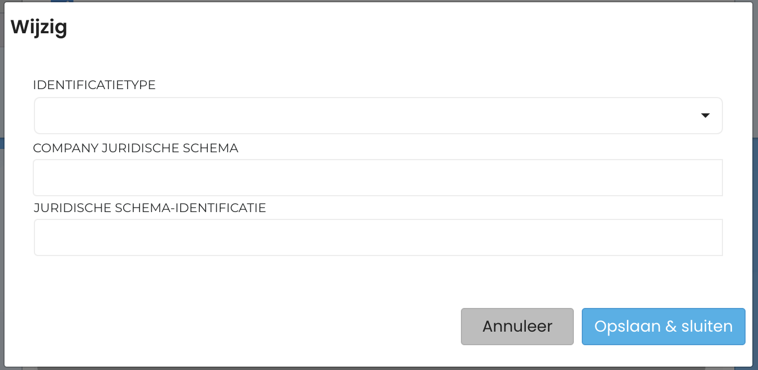Click Opslaan & sluiten
Viewport: 758px width, 370px height.
(663, 326)
